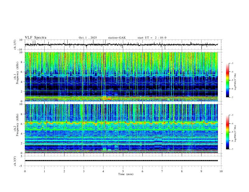
Task: Click the time axis tick label '1'
Action: pos(44,171)
